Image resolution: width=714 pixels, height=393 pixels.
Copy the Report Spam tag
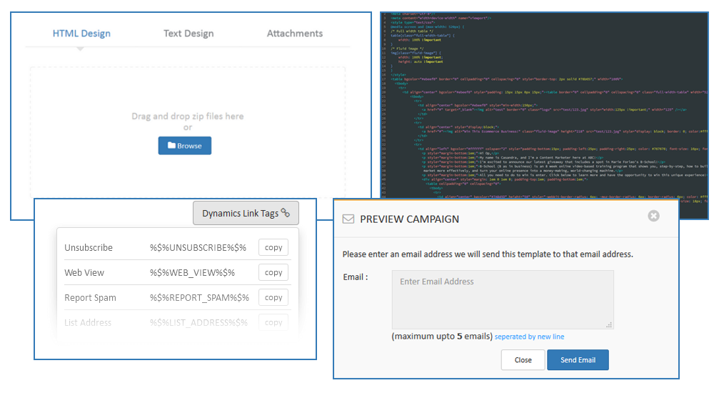(x=273, y=297)
